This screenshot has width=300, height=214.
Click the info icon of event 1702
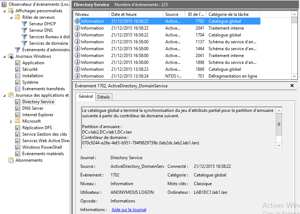tap(77, 21)
